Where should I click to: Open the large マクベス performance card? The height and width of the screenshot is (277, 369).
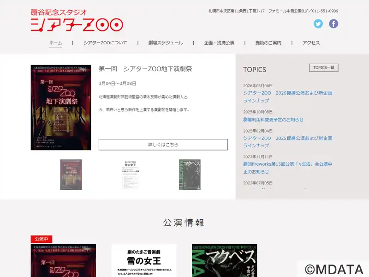pyautogui.click(x=225, y=260)
